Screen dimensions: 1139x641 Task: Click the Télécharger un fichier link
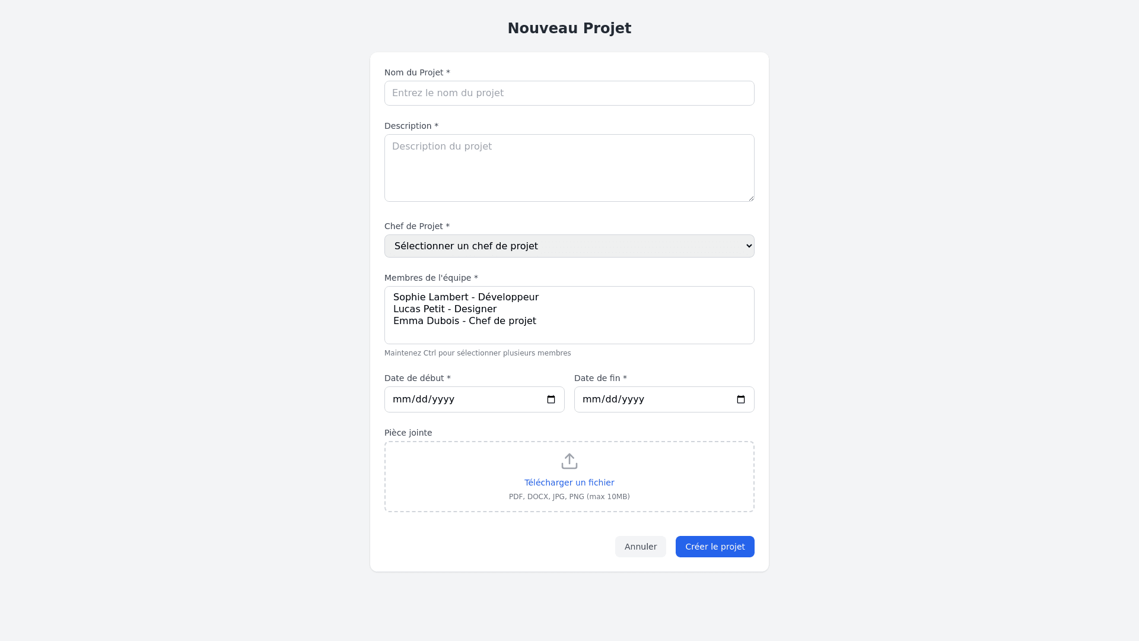click(x=569, y=483)
